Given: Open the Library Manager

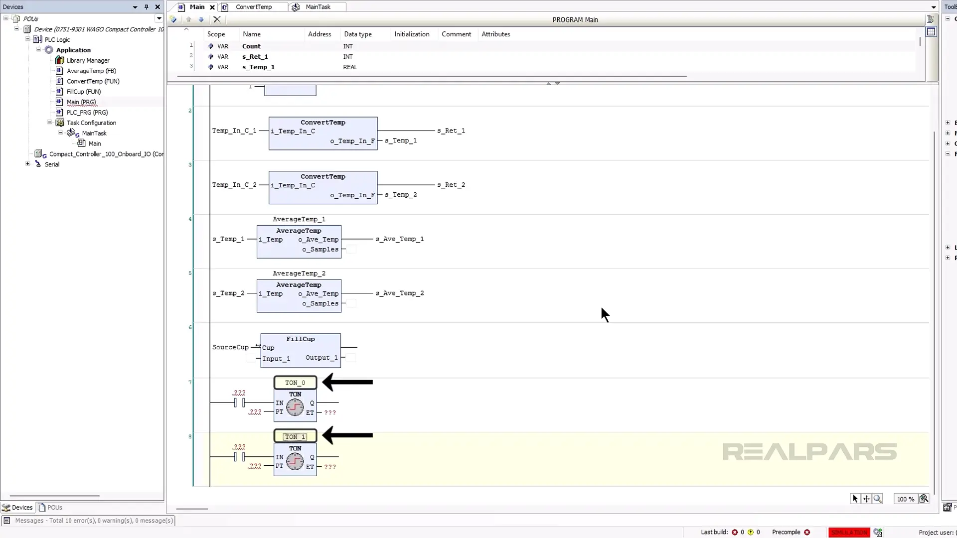Looking at the screenshot, I should (88, 60).
